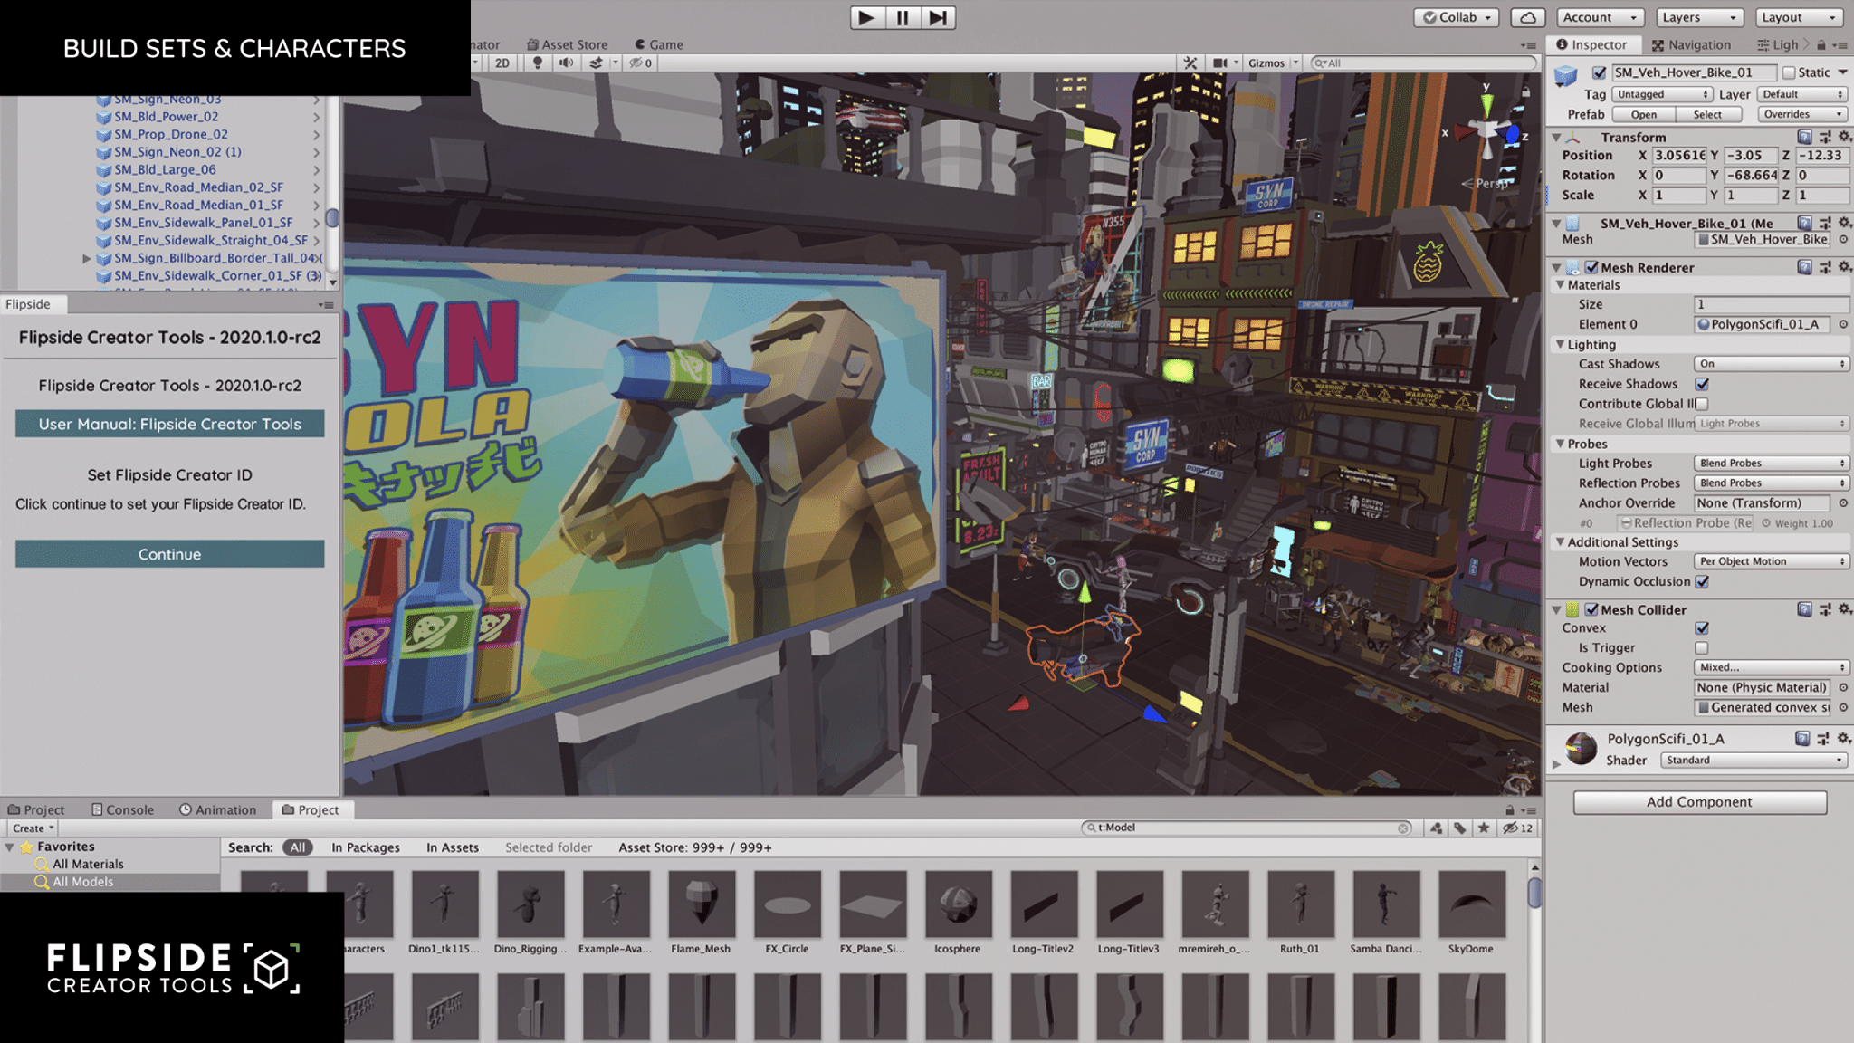Disable Convex on the Mesh Collider
Viewport: 1854px width, 1043px height.
pos(1704,628)
